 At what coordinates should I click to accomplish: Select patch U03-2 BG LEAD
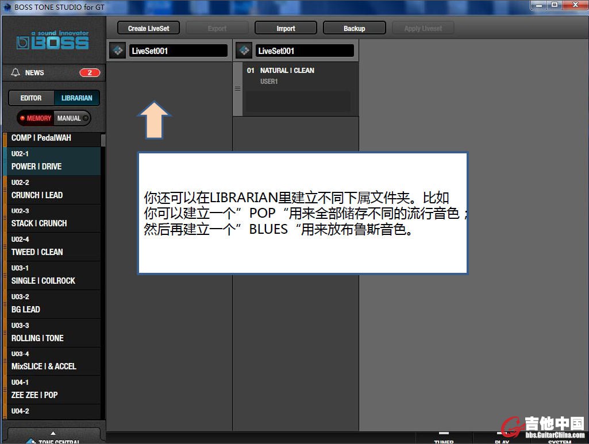pyautogui.click(x=52, y=304)
